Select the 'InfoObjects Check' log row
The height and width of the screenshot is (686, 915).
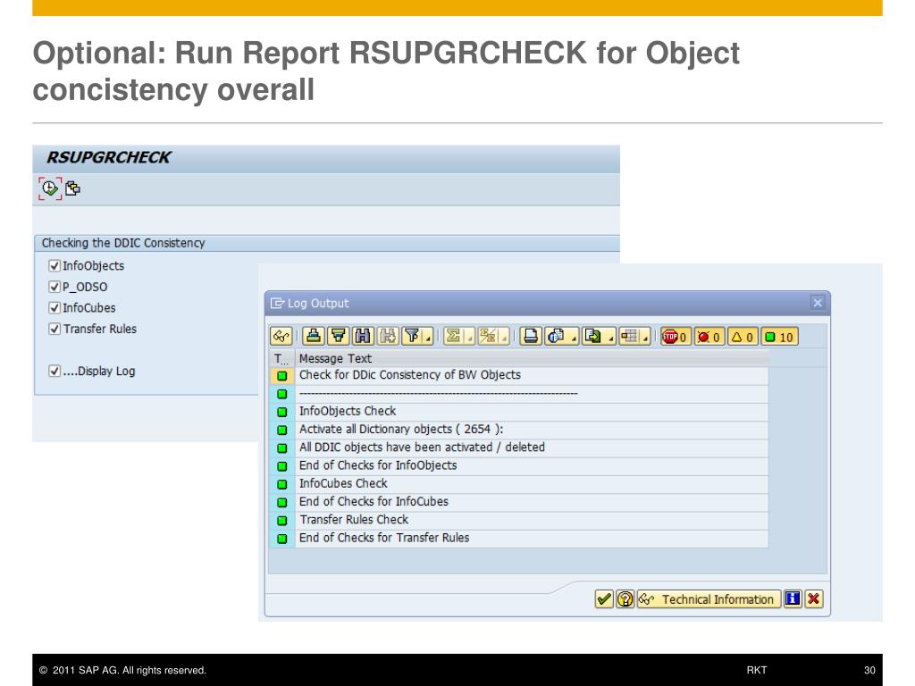pyautogui.click(x=519, y=411)
